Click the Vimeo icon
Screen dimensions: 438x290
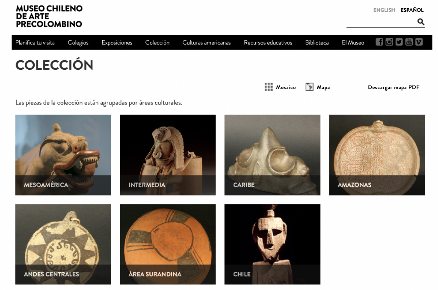tap(419, 42)
